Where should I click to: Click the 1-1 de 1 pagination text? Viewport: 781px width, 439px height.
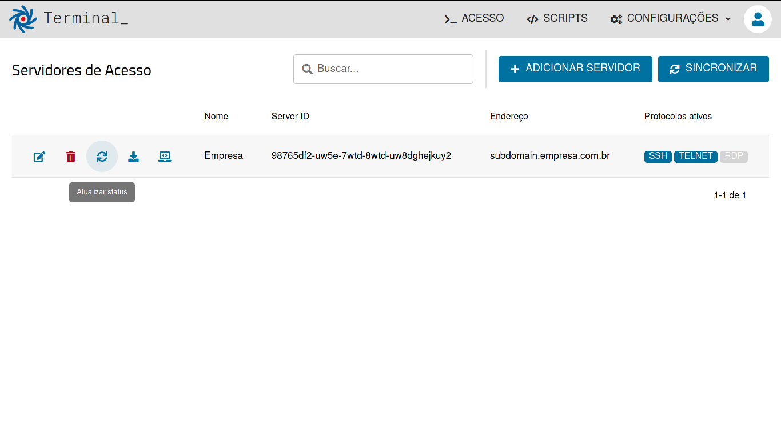[730, 195]
